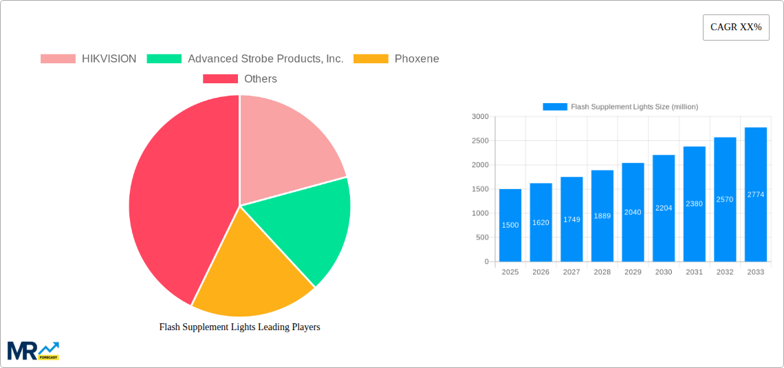Click the 500 y-axis label
This screenshot has height=368, width=784.
click(x=482, y=237)
